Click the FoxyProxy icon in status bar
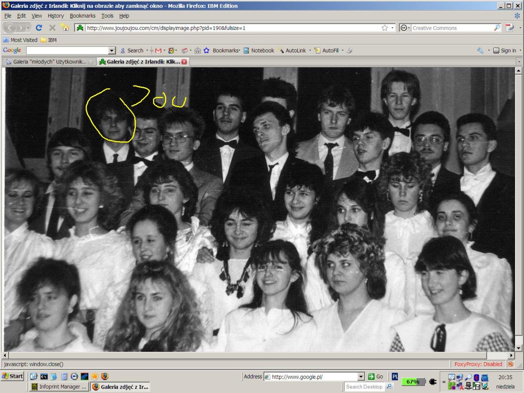The width and height of the screenshot is (524, 393). click(510, 364)
